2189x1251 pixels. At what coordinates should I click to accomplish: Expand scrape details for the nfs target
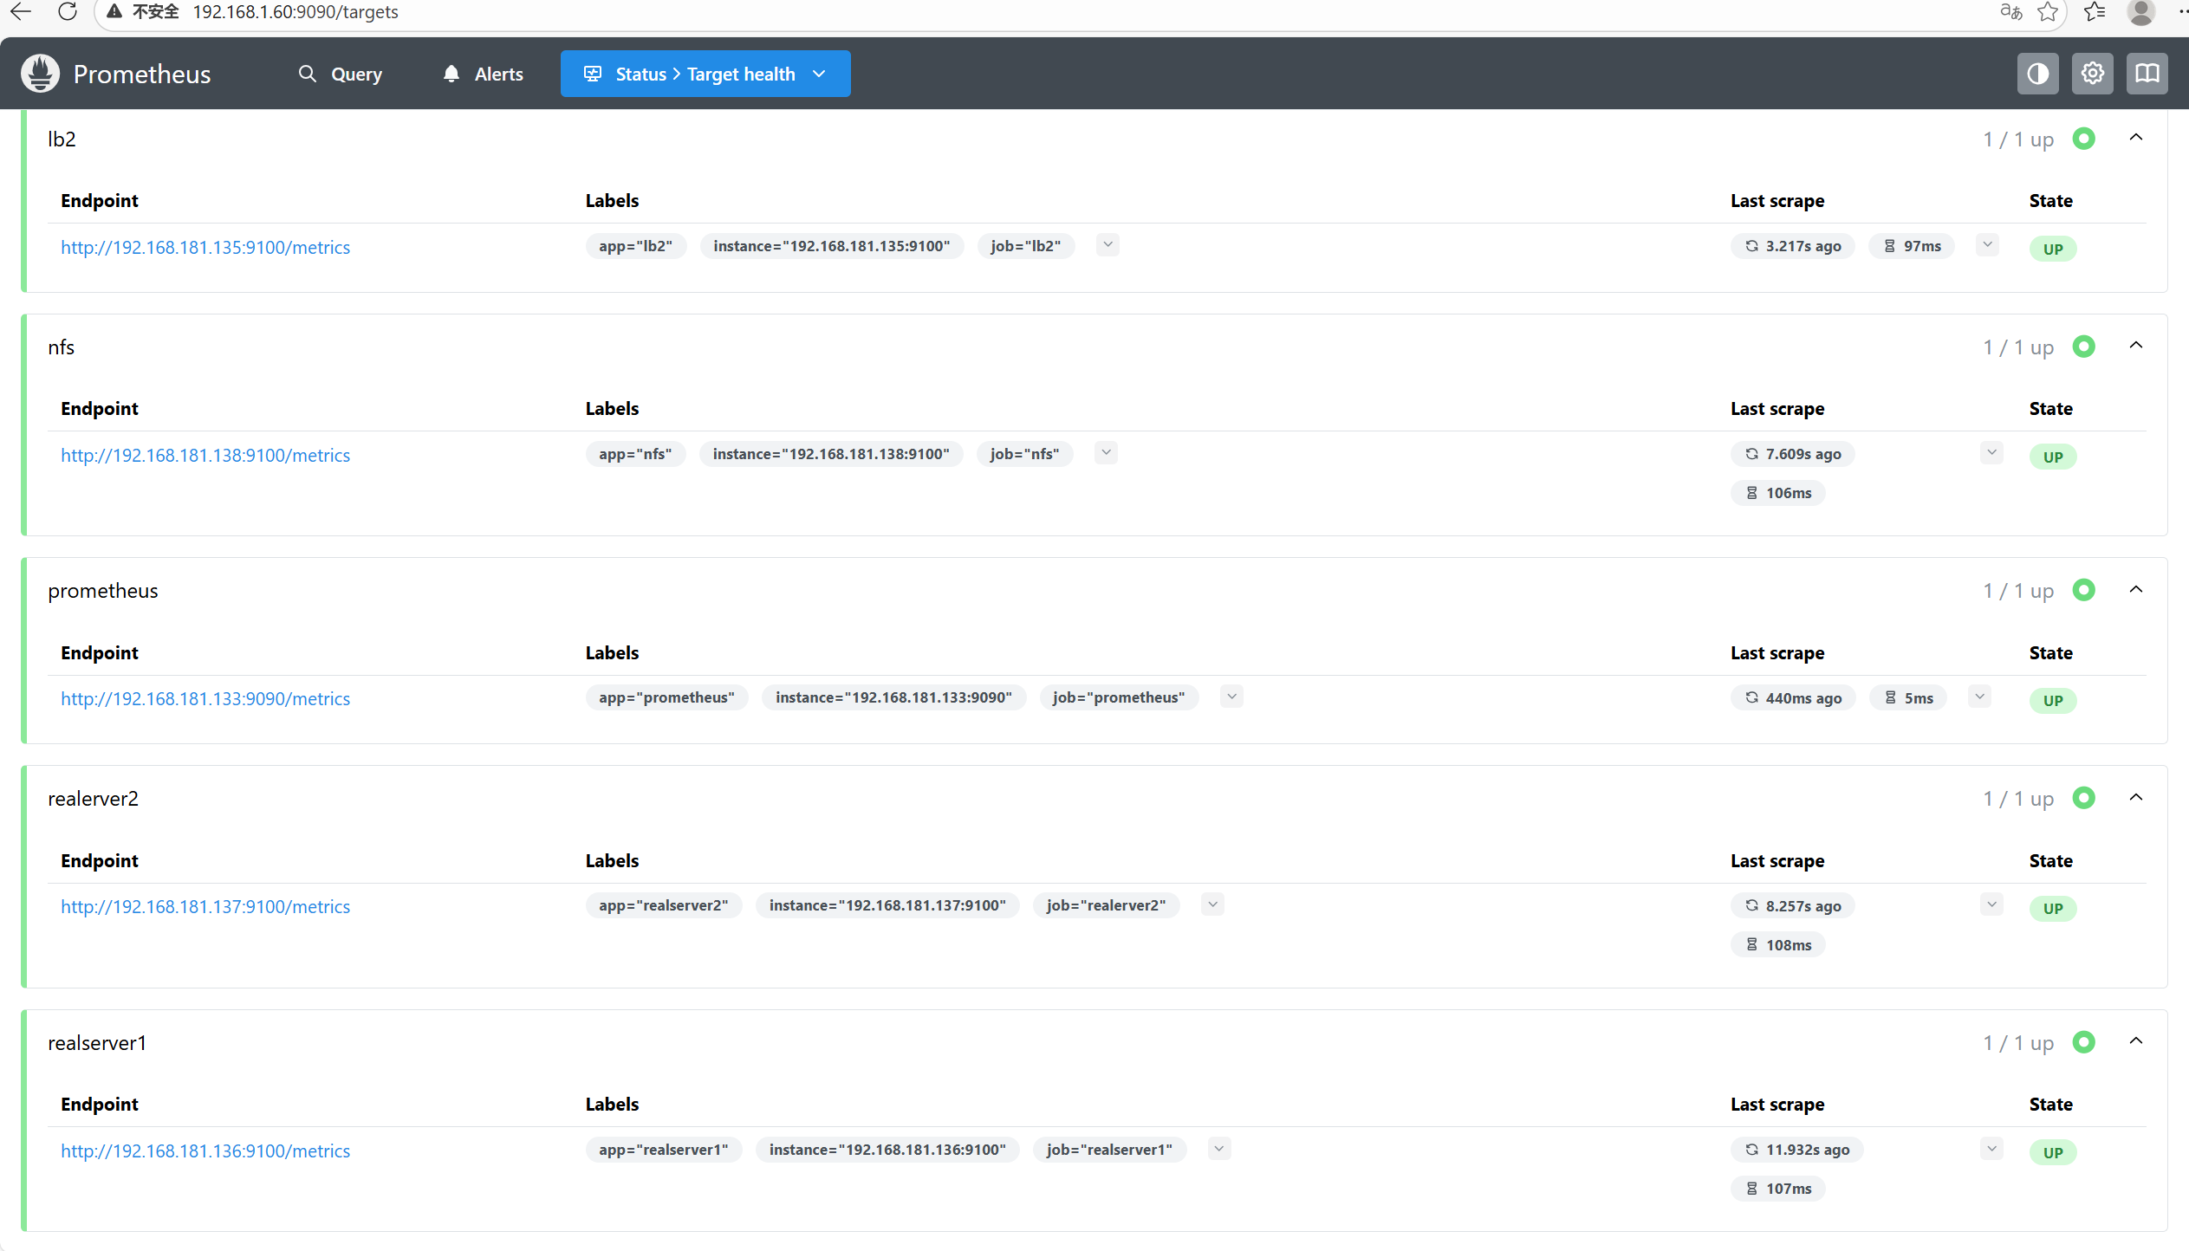1991,453
